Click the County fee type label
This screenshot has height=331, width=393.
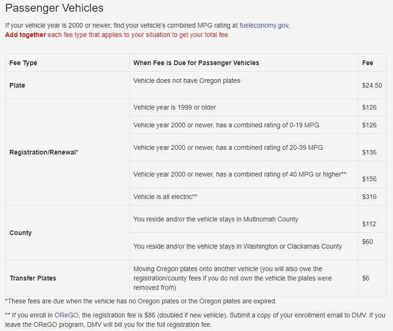point(21,233)
